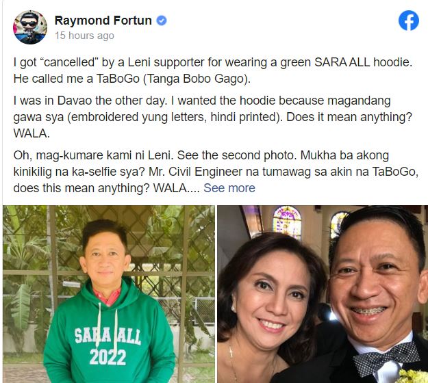Click the "15 hours ago" timestamp
The width and height of the screenshot is (428, 383).
(x=84, y=36)
